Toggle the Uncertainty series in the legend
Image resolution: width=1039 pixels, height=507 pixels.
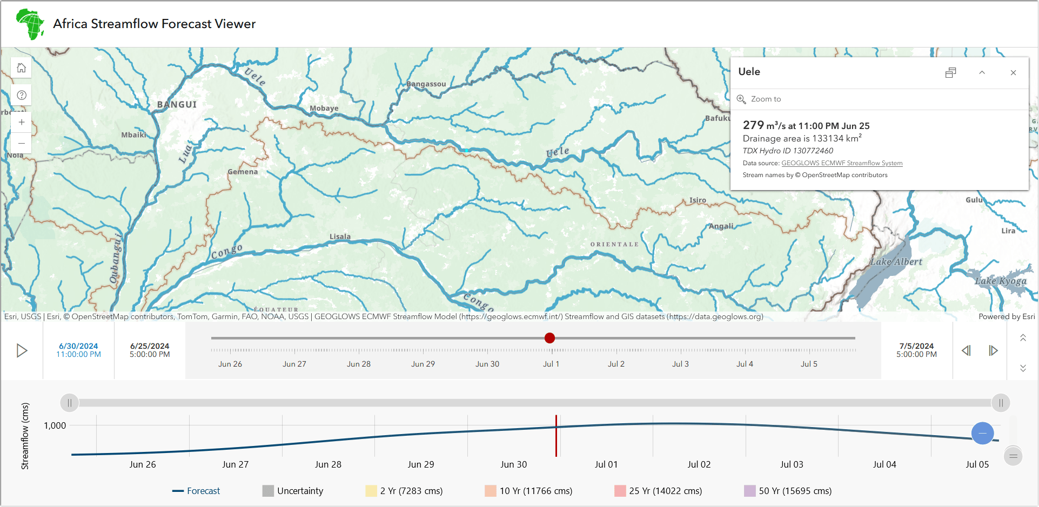(299, 491)
